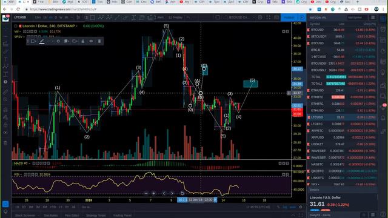Screen dimensions: 388x218
Task: Hide the selected drawing via eye icon
Action: [91, 41]
